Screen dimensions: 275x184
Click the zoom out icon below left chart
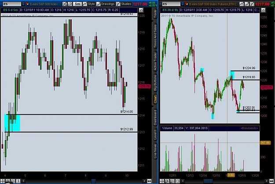(x=13, y=181)
